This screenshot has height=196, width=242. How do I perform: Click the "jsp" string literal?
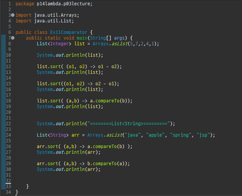click(x=204, y=135)
